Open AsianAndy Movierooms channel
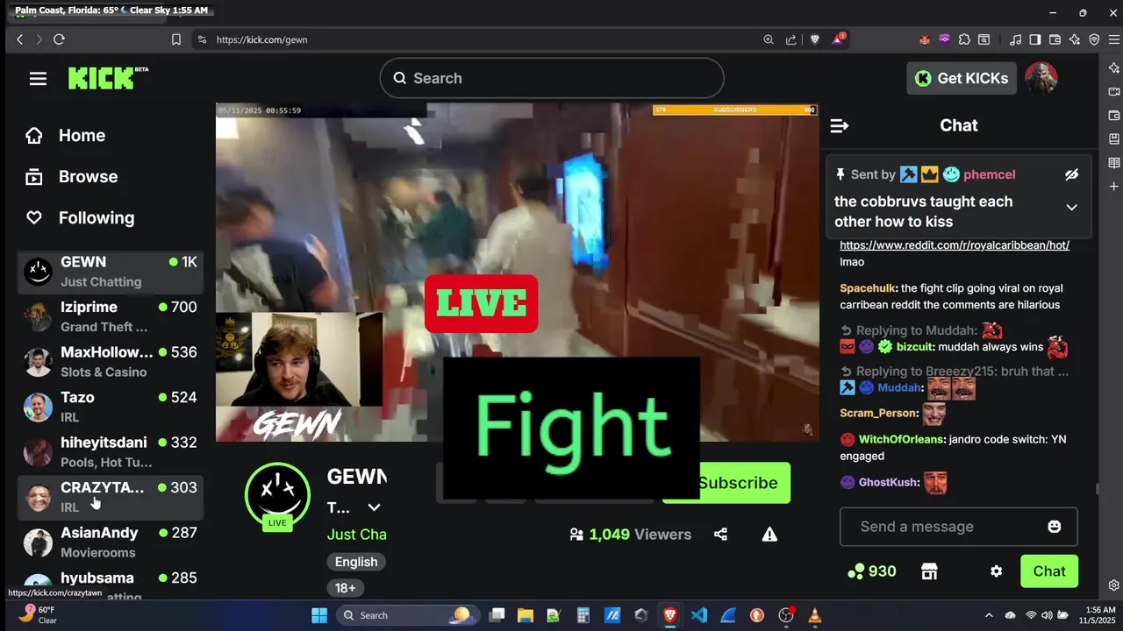 click(x=111, y=542)
